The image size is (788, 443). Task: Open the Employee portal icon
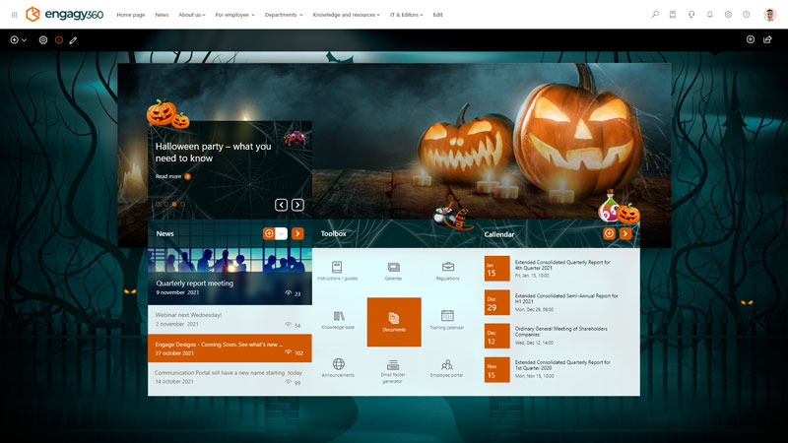click(447, 367)
